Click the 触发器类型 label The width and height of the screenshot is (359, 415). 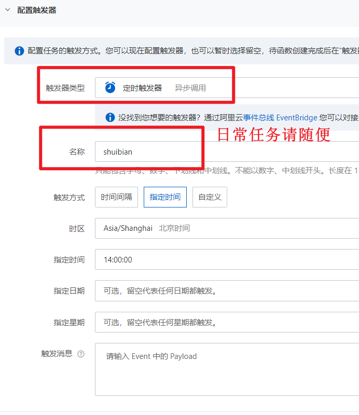[65, 88]
